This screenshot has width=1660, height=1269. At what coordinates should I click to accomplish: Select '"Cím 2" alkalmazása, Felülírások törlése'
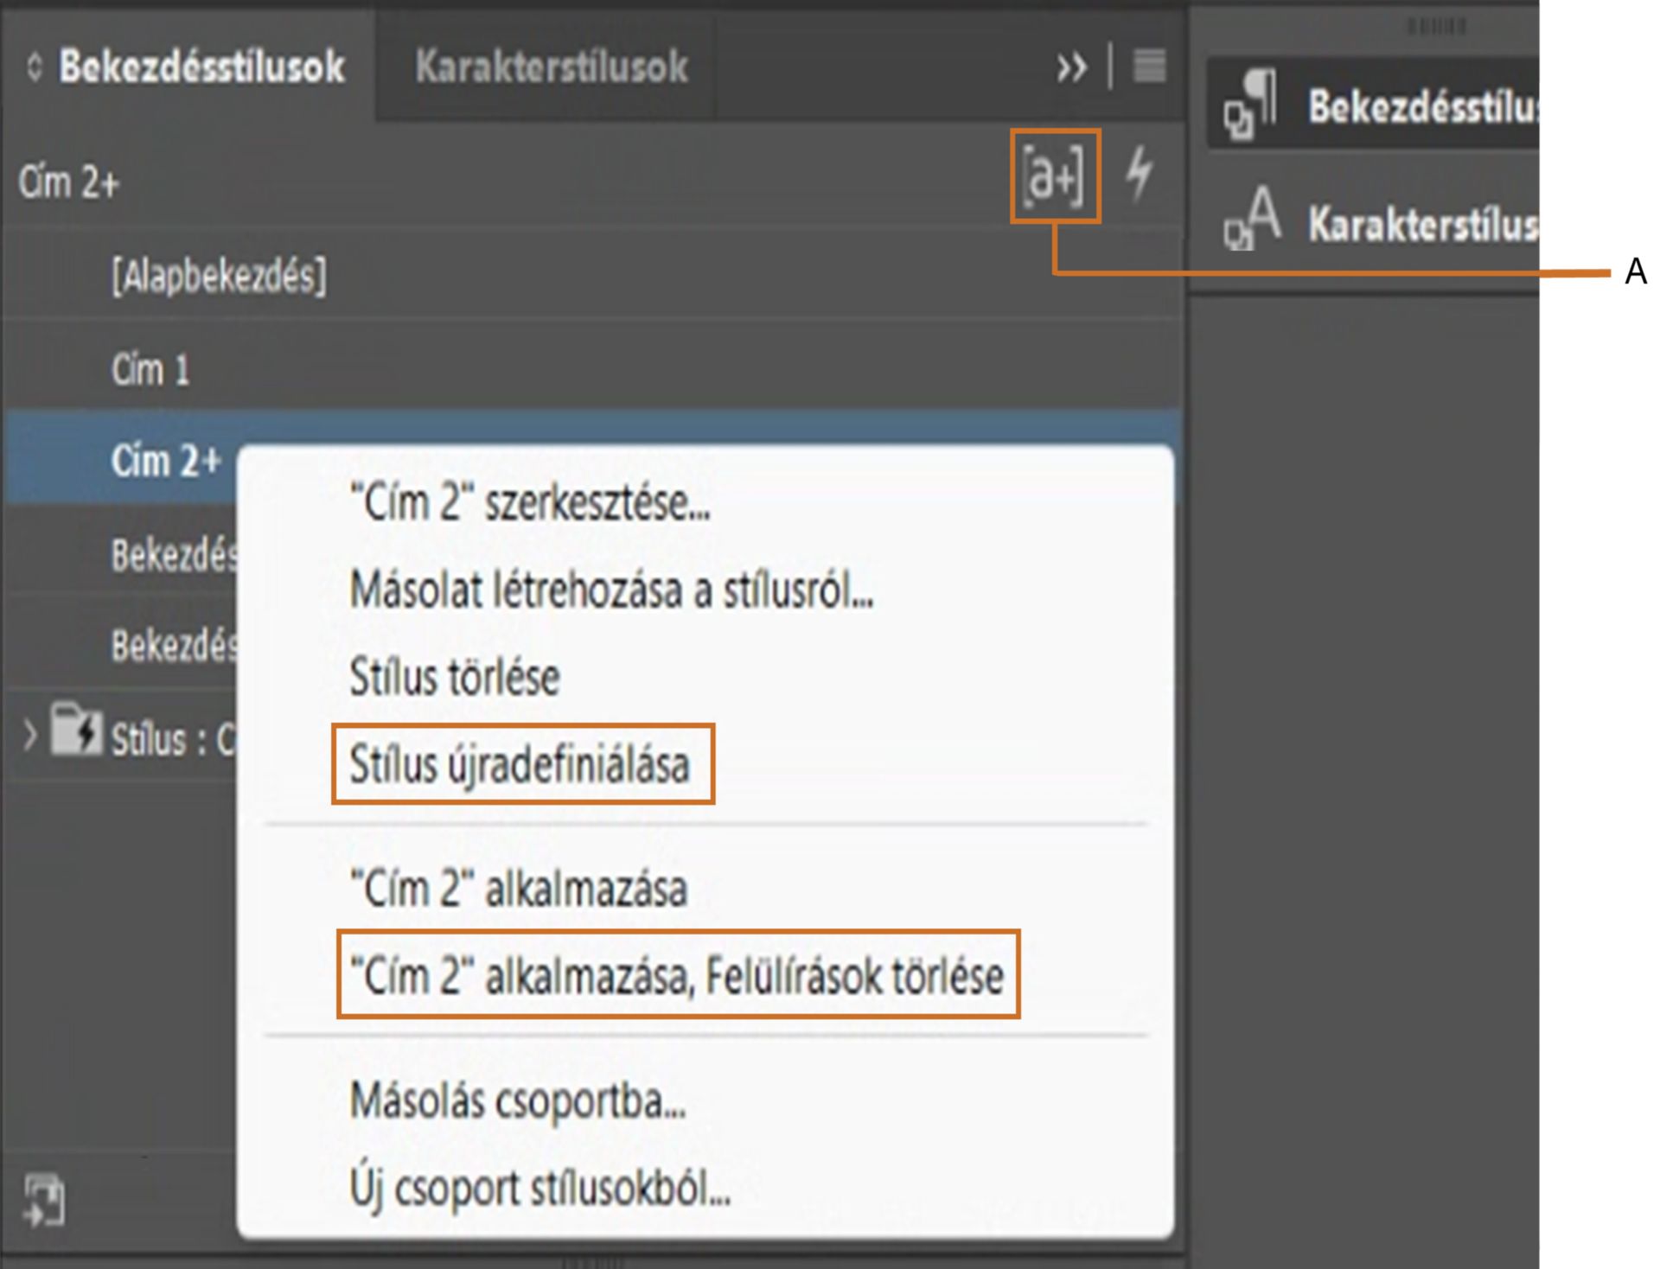click(x=677, y=974)
